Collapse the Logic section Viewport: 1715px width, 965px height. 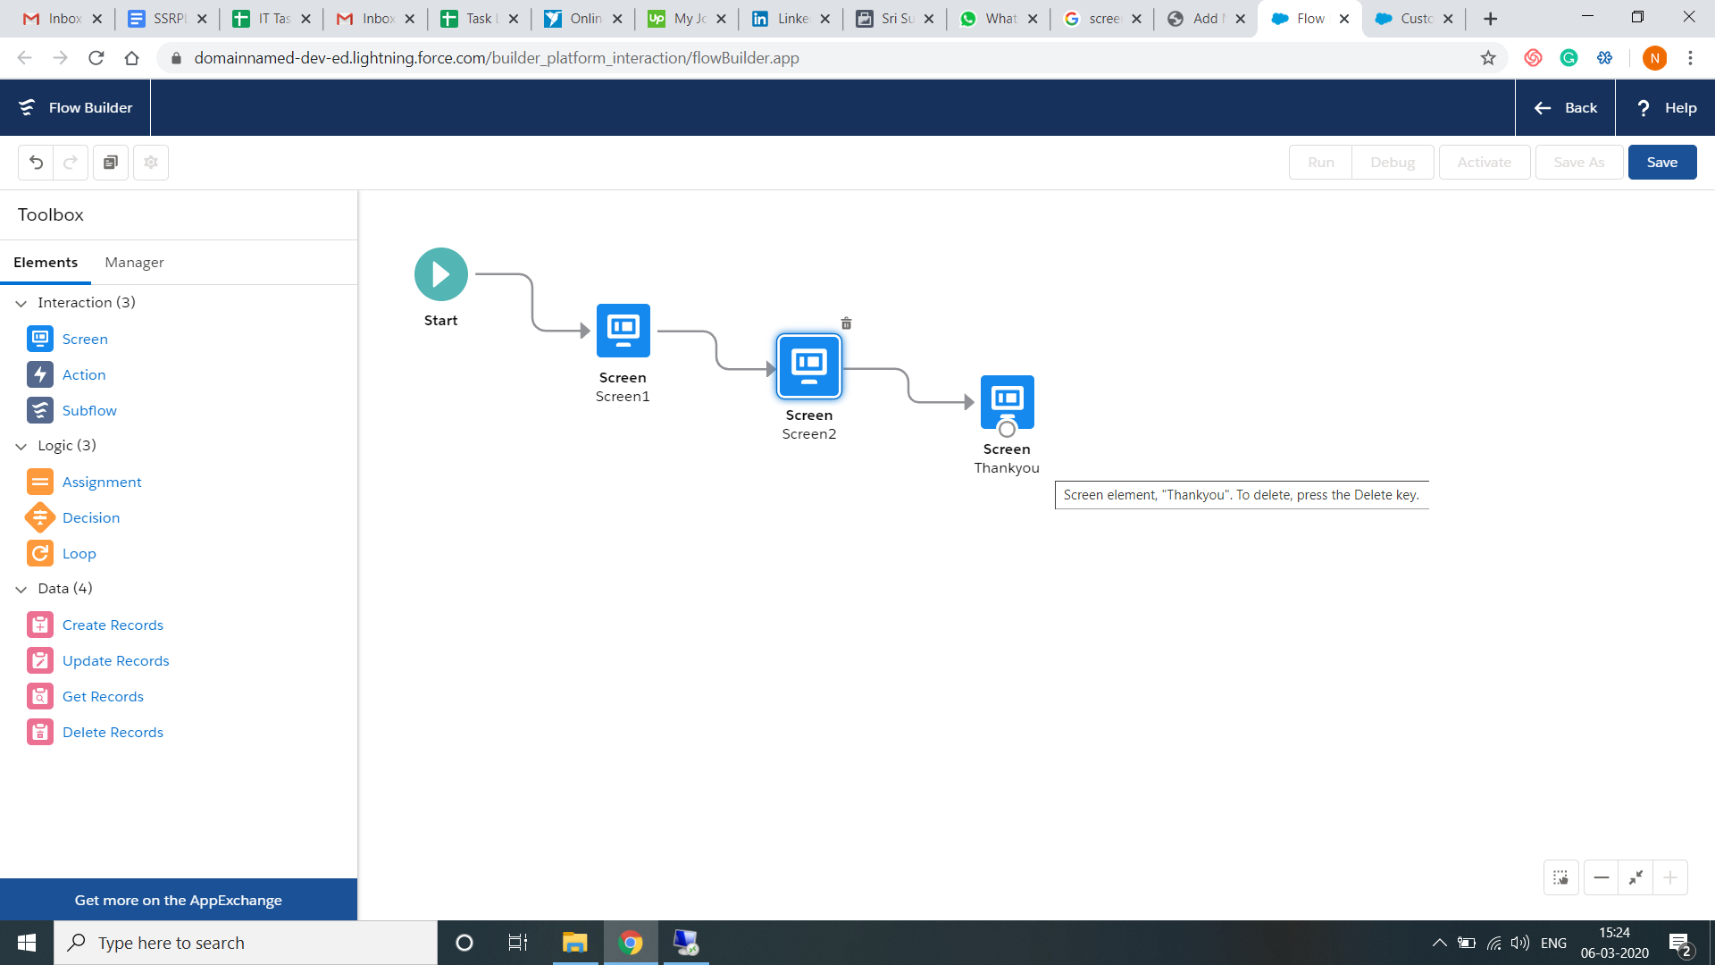(x=21, y=446)
